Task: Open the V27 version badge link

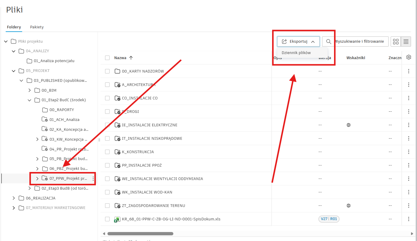Action: pos(324,219)
